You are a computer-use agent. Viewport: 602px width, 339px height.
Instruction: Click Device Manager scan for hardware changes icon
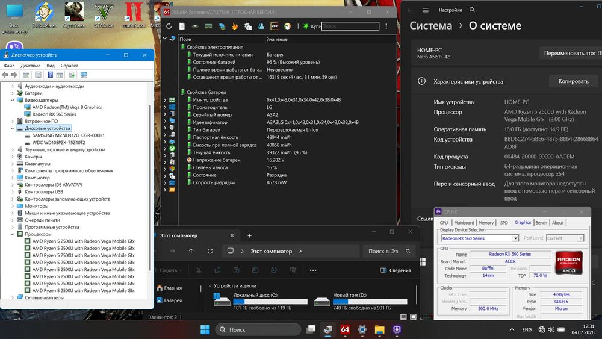[x=72, y=75]
